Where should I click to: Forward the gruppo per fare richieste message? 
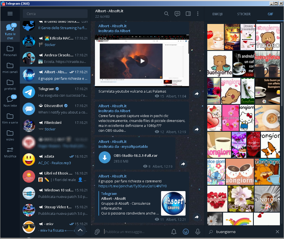pos(197,217)
